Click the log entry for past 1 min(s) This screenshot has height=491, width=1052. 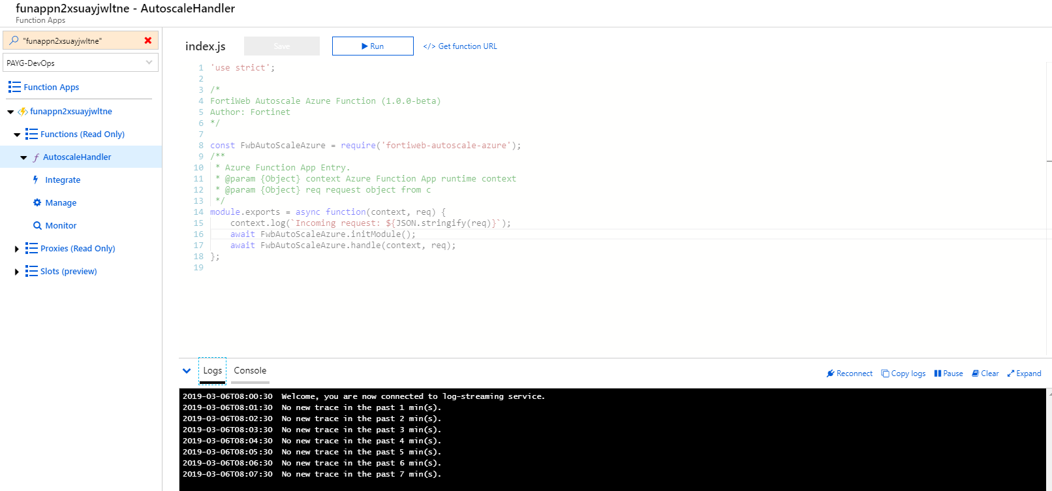[x=312, y=407]
